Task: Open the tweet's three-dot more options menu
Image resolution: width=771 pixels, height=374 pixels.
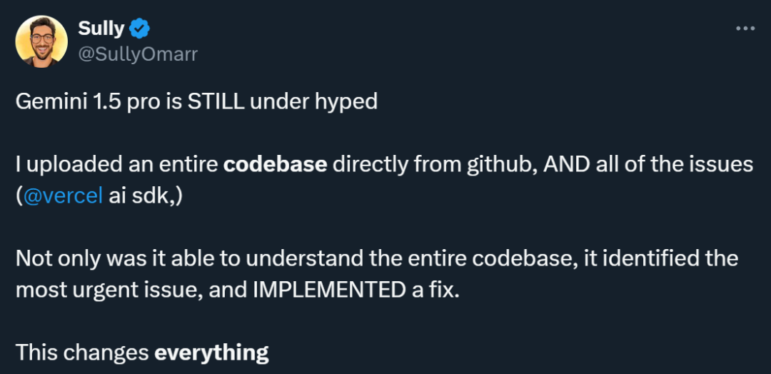Action: [745, 29]
